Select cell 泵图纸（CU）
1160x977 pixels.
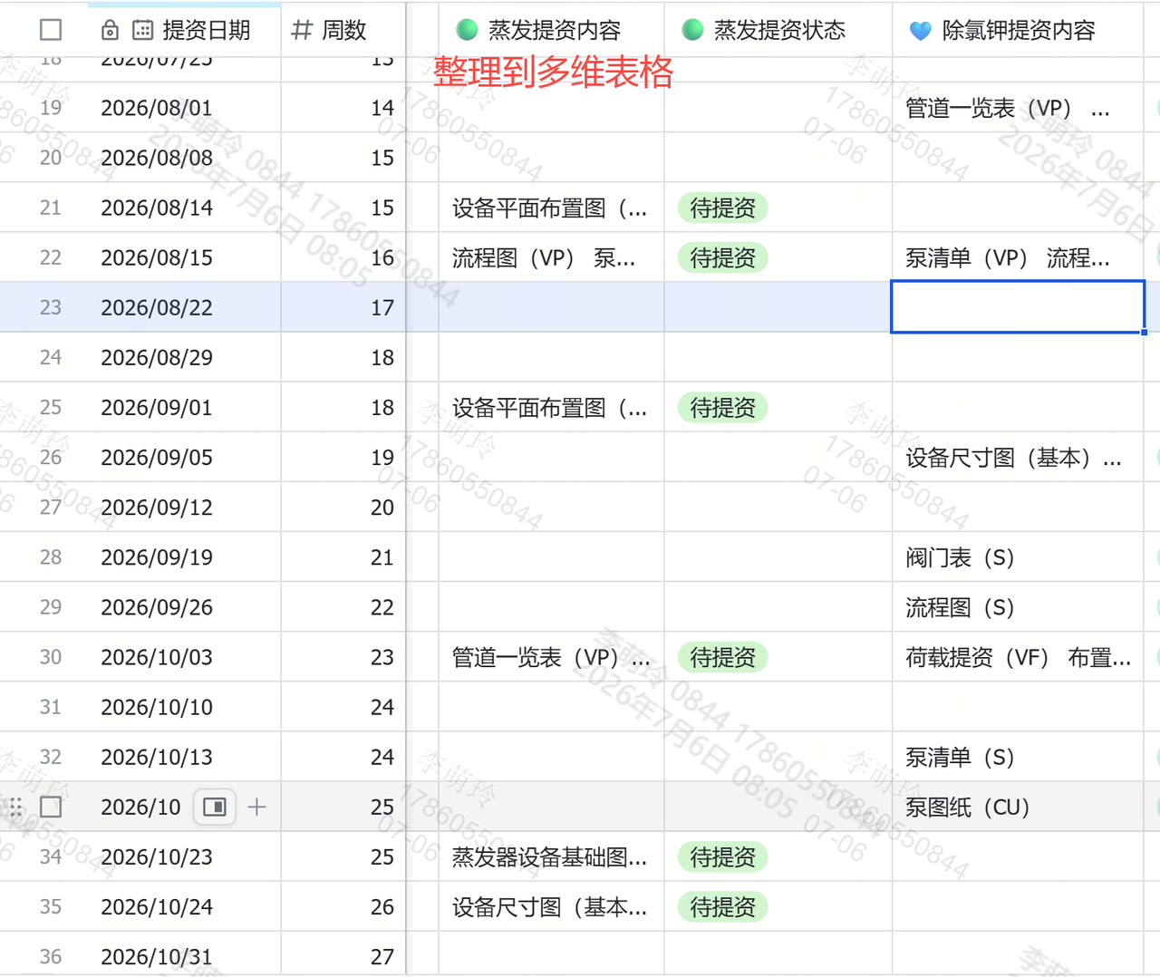(1018, 807)
